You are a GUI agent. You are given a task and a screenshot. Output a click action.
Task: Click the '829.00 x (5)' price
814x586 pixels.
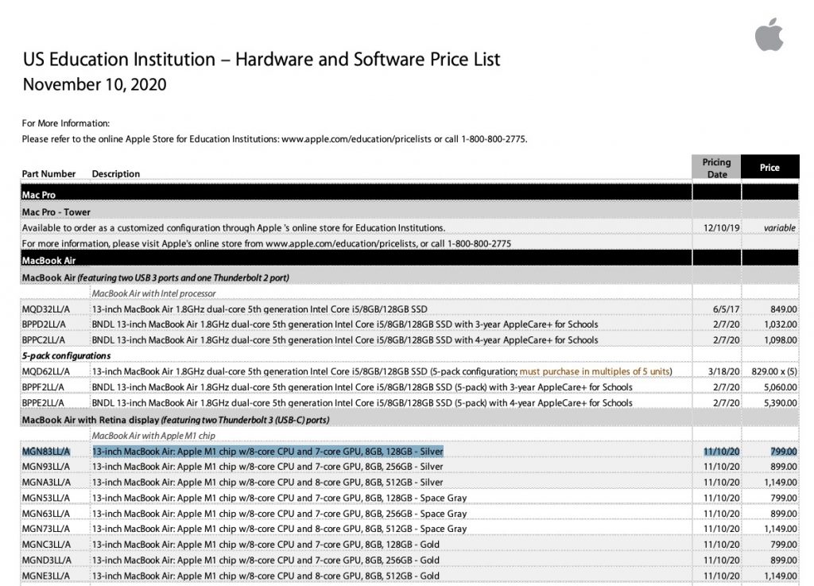point(774,371)
